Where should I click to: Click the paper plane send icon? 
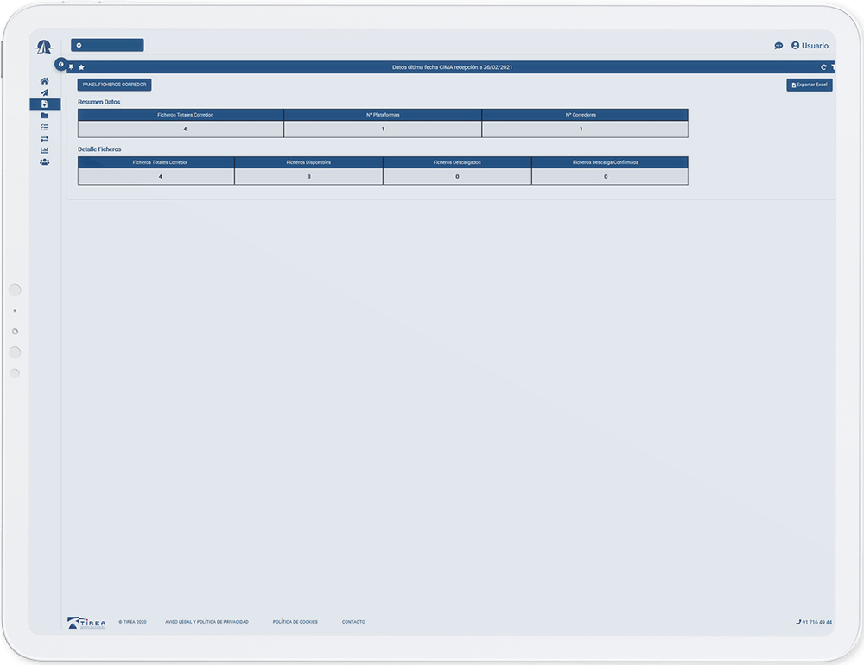click(44, 92)
